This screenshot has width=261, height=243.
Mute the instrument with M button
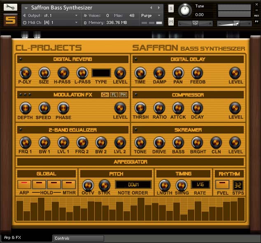(171, 22)
